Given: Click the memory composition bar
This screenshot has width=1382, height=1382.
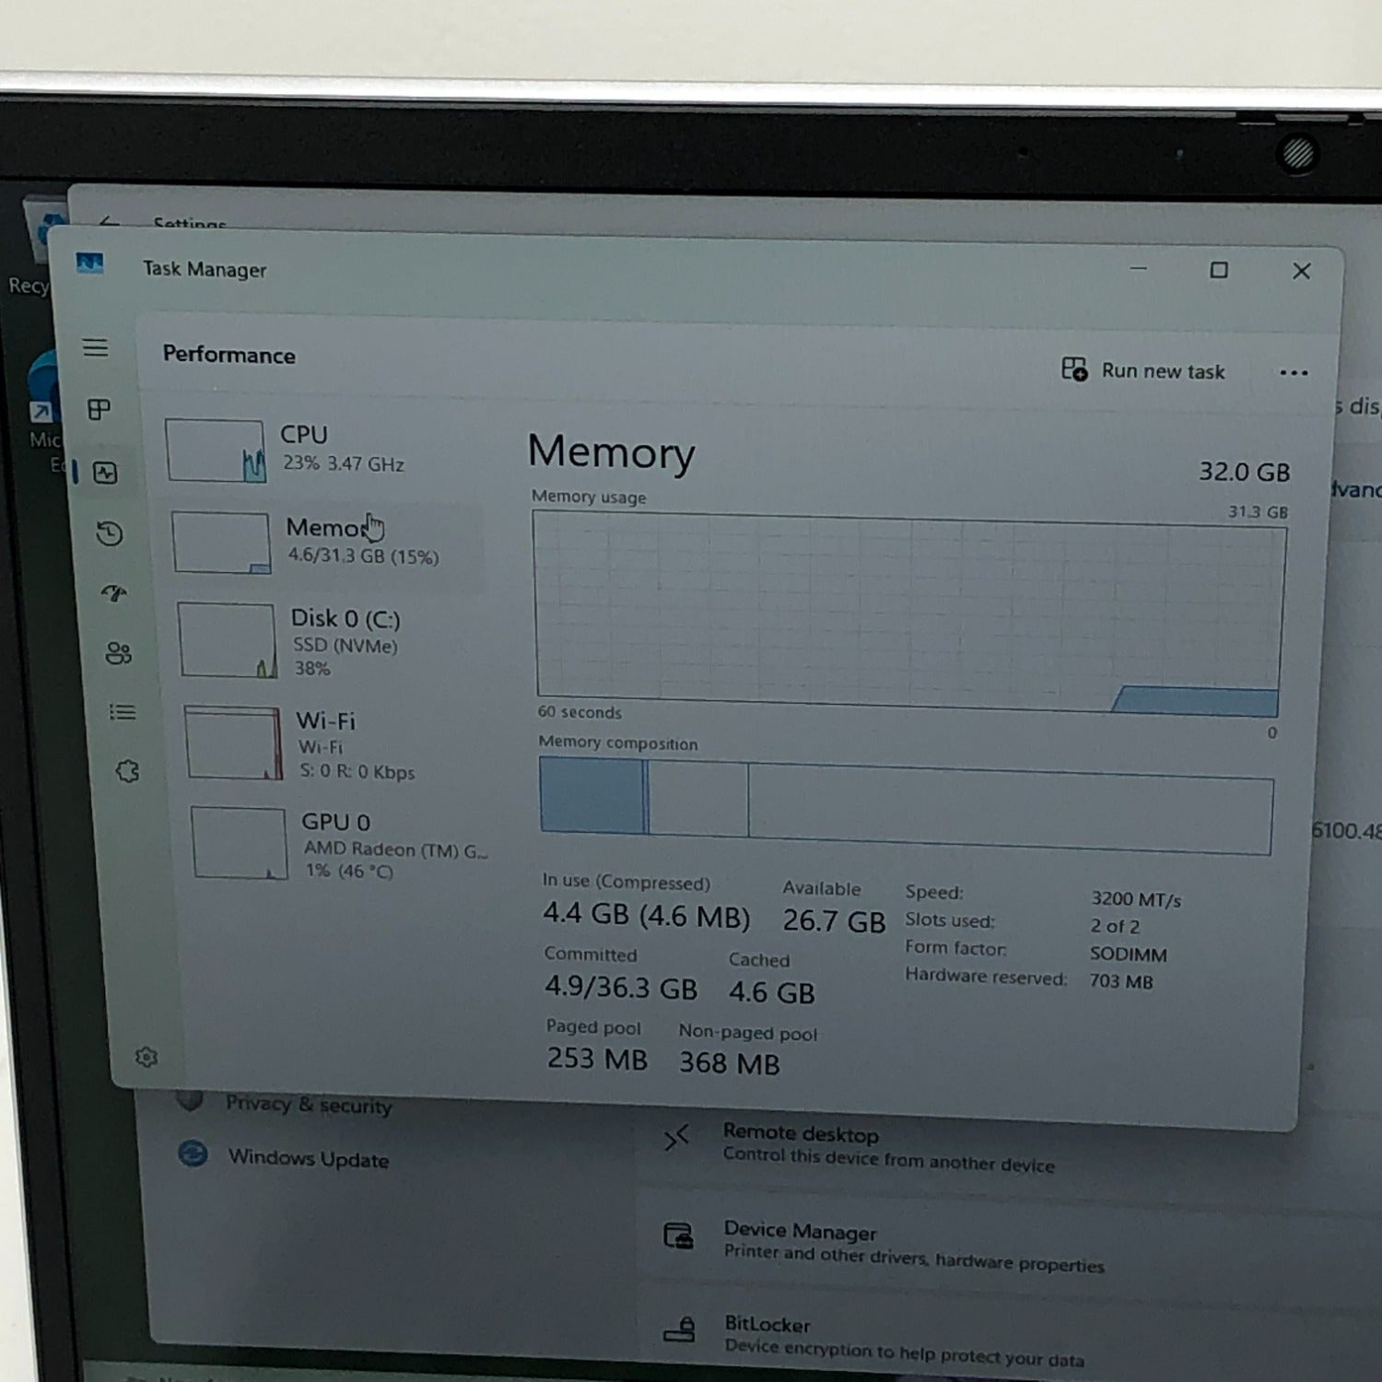Looking at the screenshot, I should pos(906,806).
